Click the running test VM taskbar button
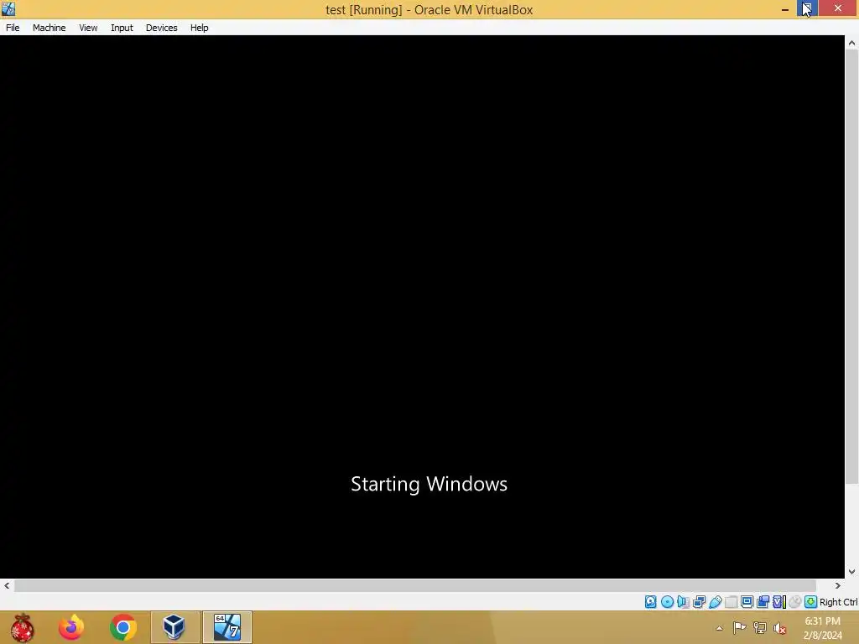 (226, 627)
